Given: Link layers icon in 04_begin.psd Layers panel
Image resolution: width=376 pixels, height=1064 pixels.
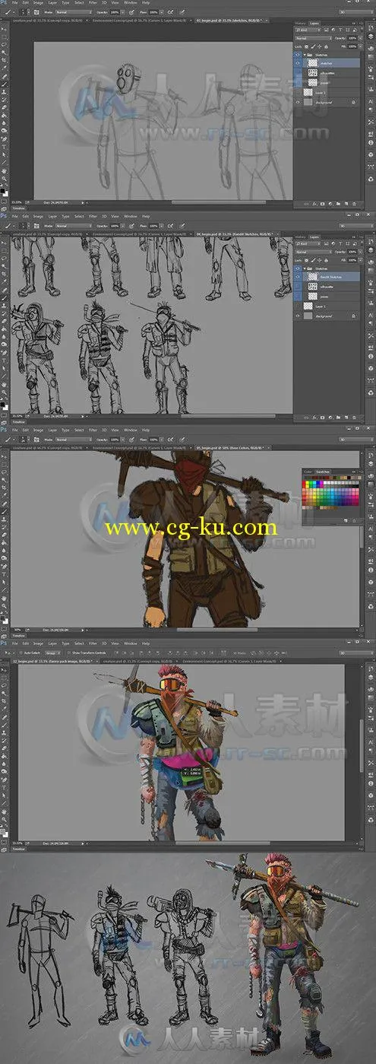Looking at the screenshot, I should tap(306, 418).
